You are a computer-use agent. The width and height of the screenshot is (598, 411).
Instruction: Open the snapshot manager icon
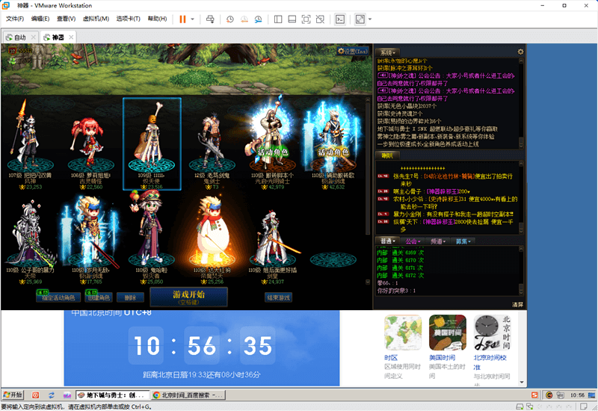coord(258,19)
